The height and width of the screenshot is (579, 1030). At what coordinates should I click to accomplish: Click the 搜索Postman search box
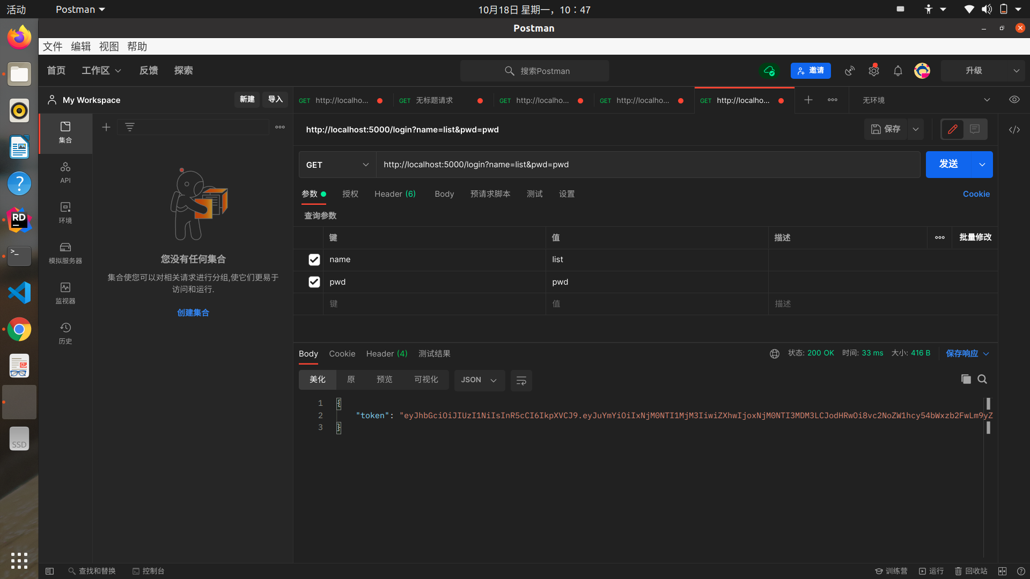click(x=534, y=71)
